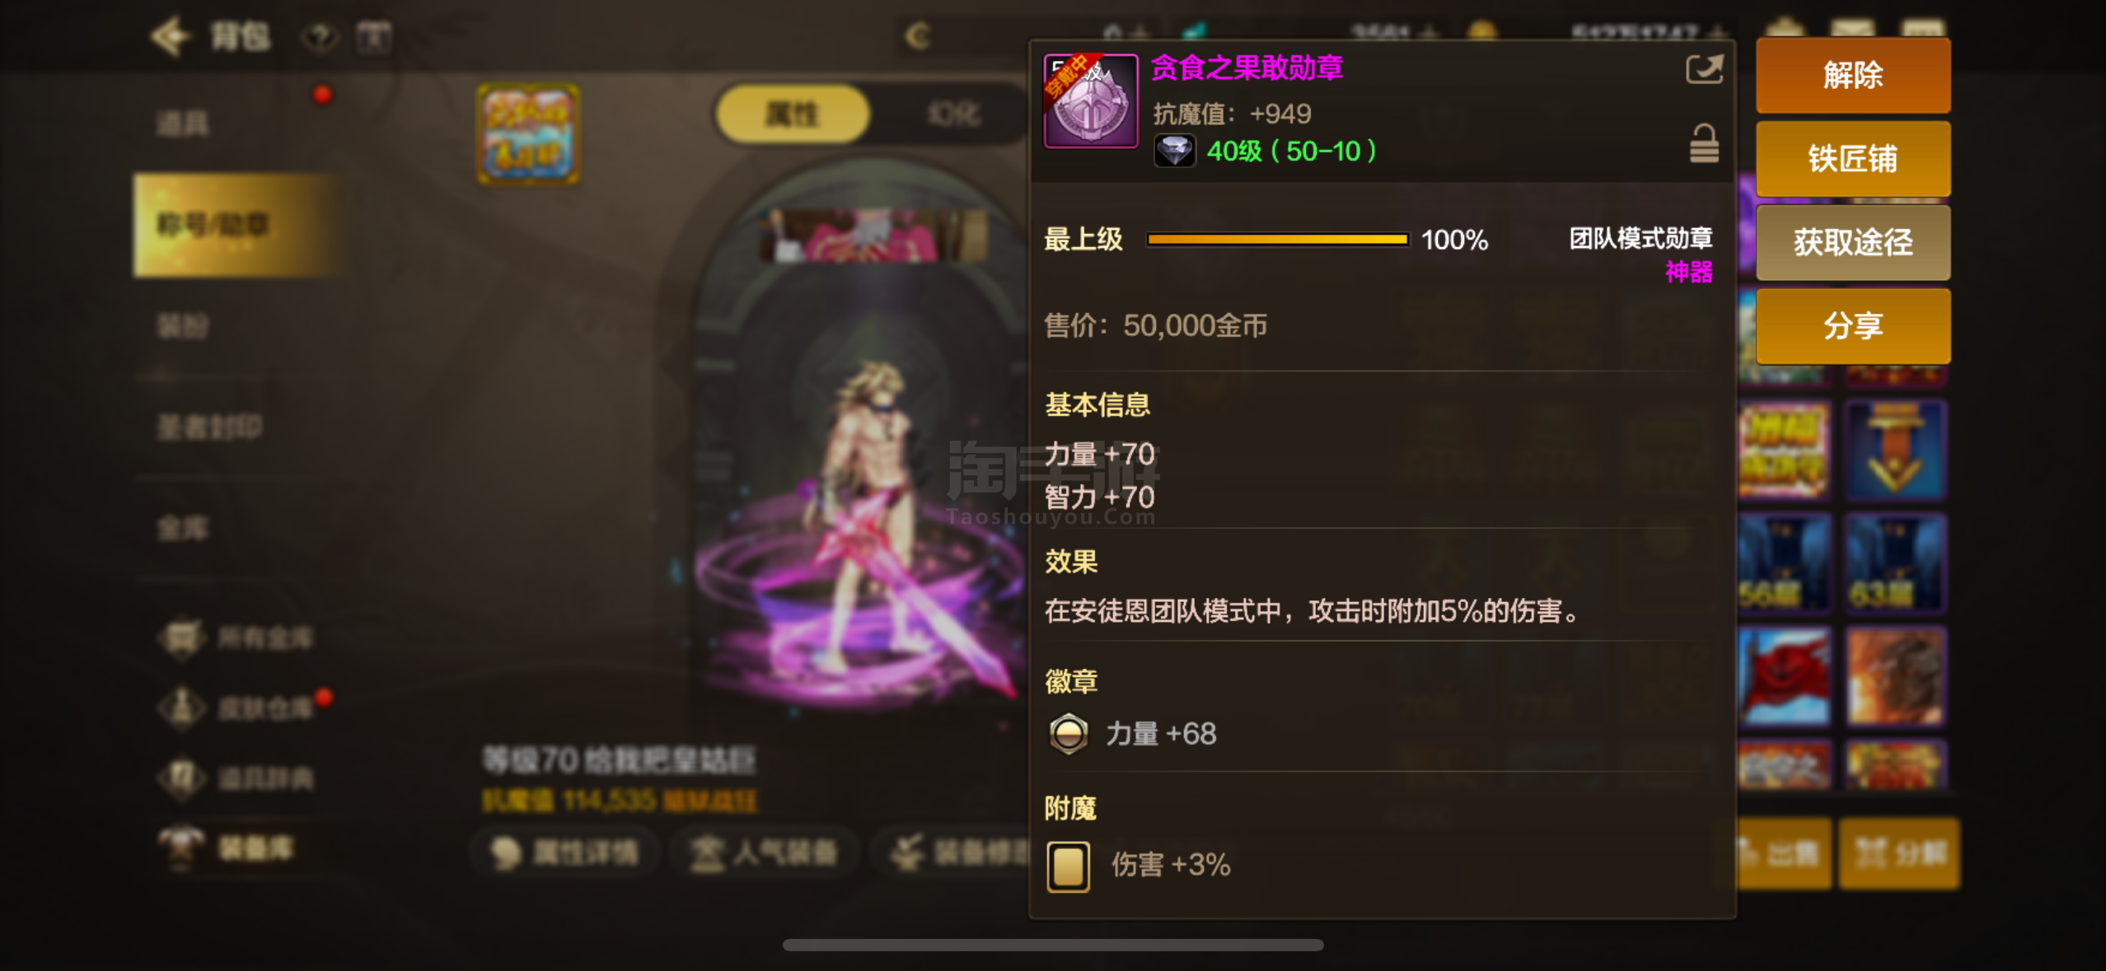Open 属性详情 attribute details
The image size is (2106, 971).
(x=565, y=853)
